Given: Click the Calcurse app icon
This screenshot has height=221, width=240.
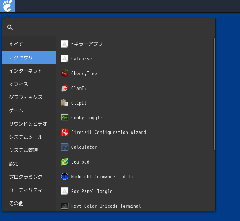Looking at the screenshot, I should (x=65, y=59).
